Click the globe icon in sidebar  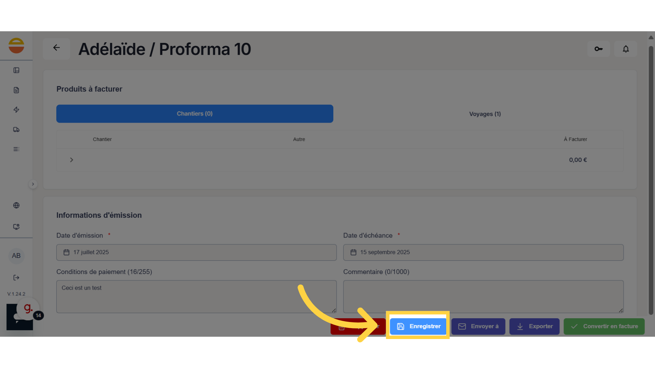pyautogui.click(x=16, y=205)
